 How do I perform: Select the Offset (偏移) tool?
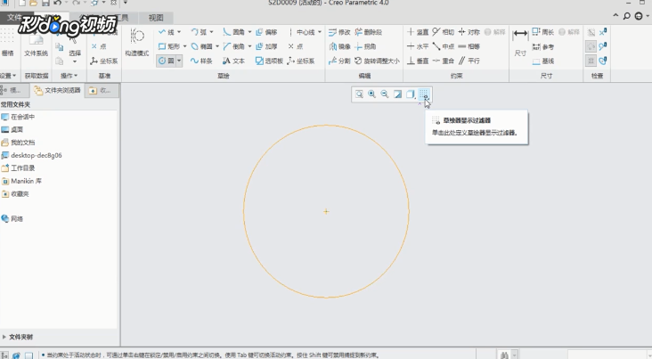coord(266,32)
